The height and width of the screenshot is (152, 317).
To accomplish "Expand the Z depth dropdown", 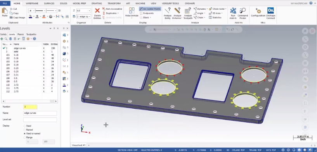I will [89, 10].
